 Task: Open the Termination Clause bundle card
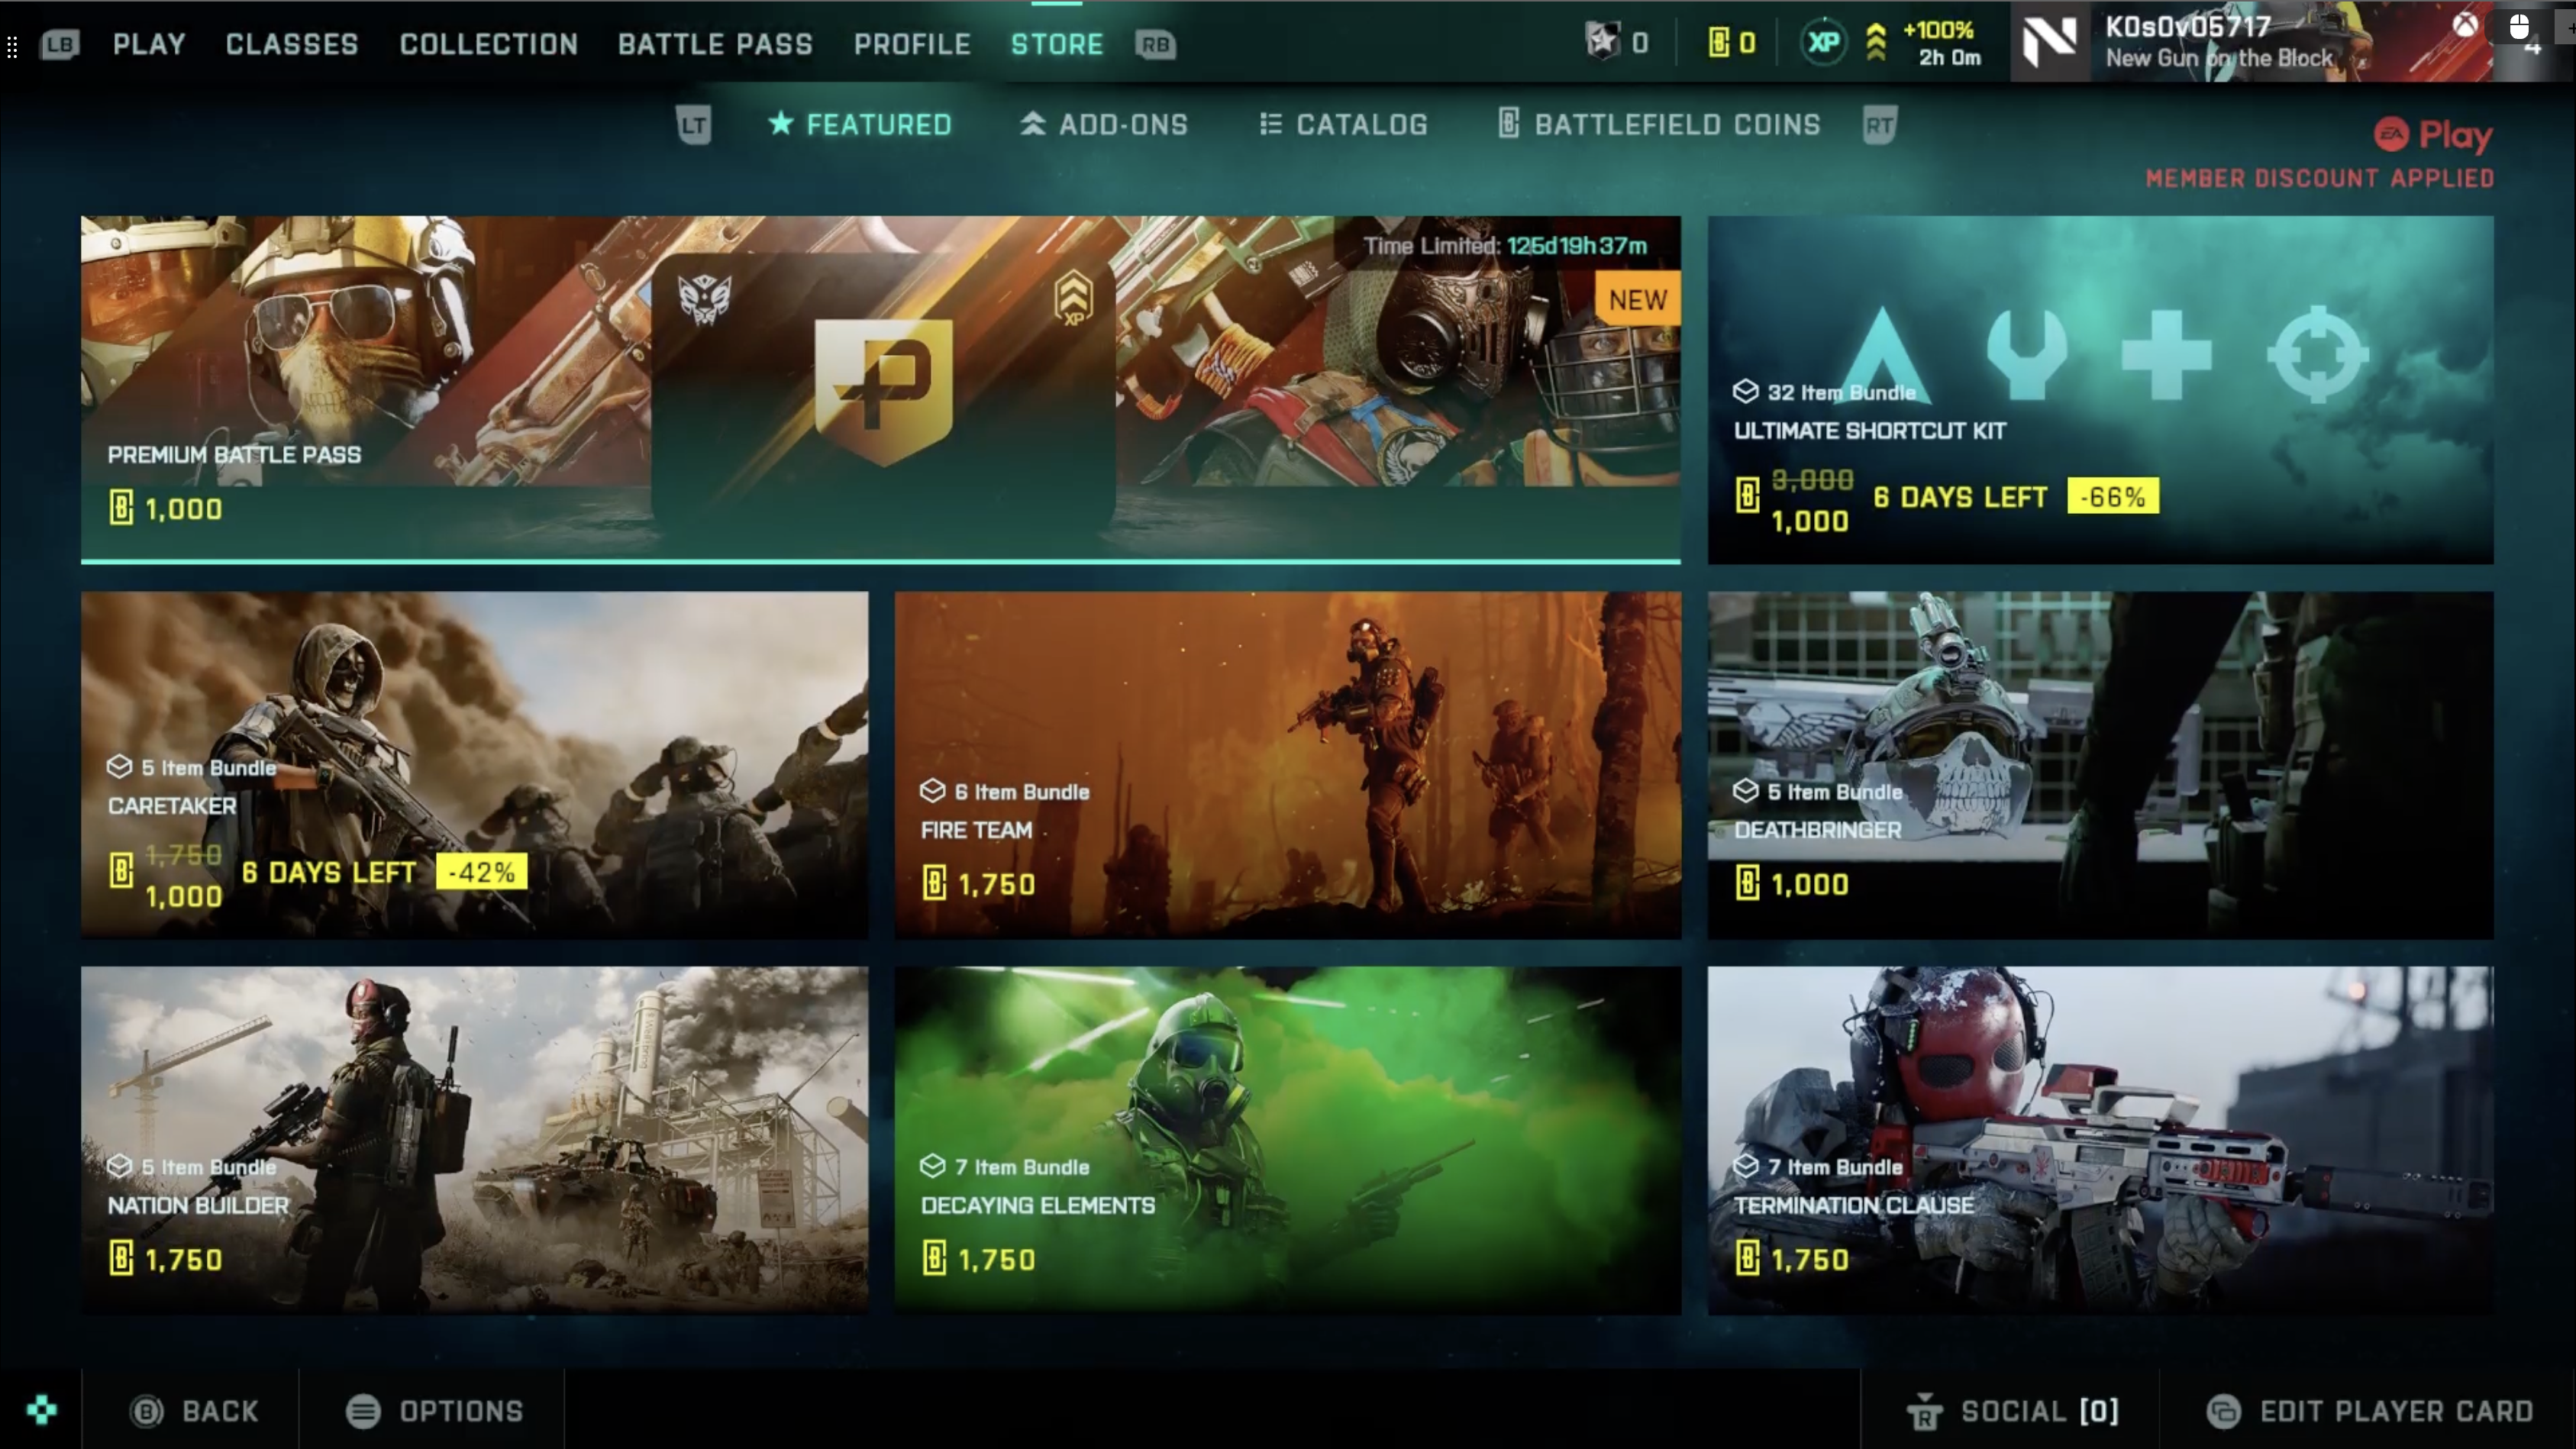[2100, 1139]
